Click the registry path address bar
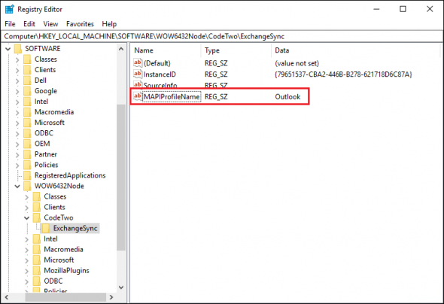This screenshot has width=444, height=304. point(222,37)
